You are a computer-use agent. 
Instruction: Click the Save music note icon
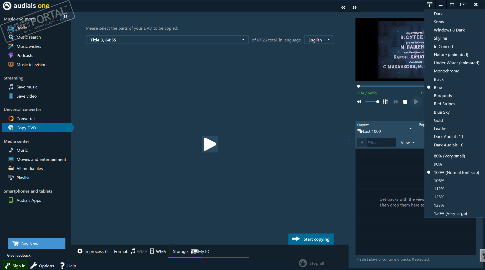coord(11,87)
